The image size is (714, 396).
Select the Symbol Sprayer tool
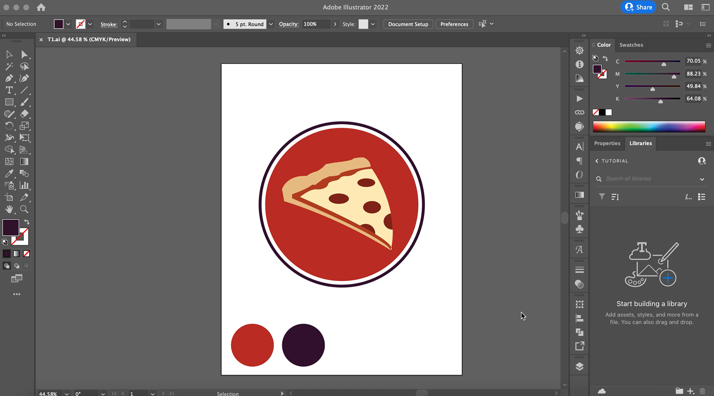coord(9,186)
